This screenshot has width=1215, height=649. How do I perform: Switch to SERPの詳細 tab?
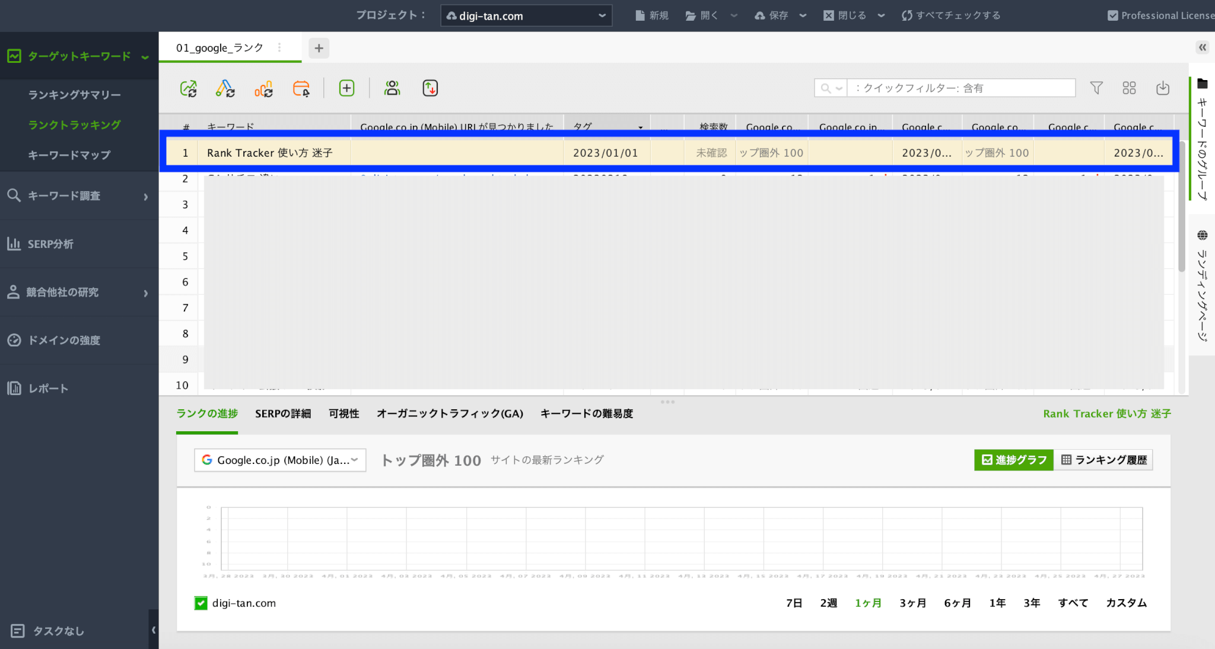(283, 413)
